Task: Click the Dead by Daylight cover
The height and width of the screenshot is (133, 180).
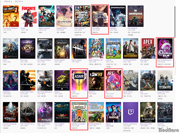Action: point(79,48)
